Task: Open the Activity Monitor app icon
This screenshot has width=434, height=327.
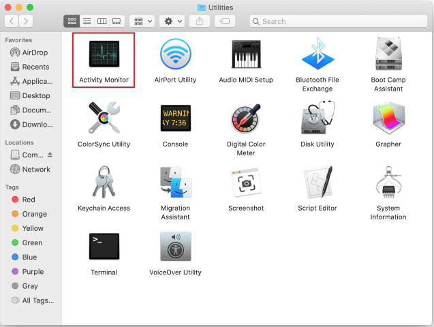Action: click(104, 54)
